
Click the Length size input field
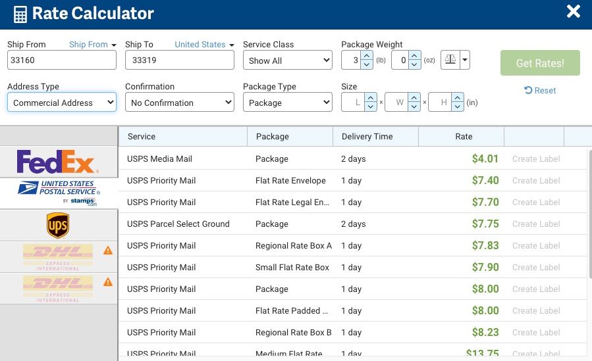tap(354, 103)
